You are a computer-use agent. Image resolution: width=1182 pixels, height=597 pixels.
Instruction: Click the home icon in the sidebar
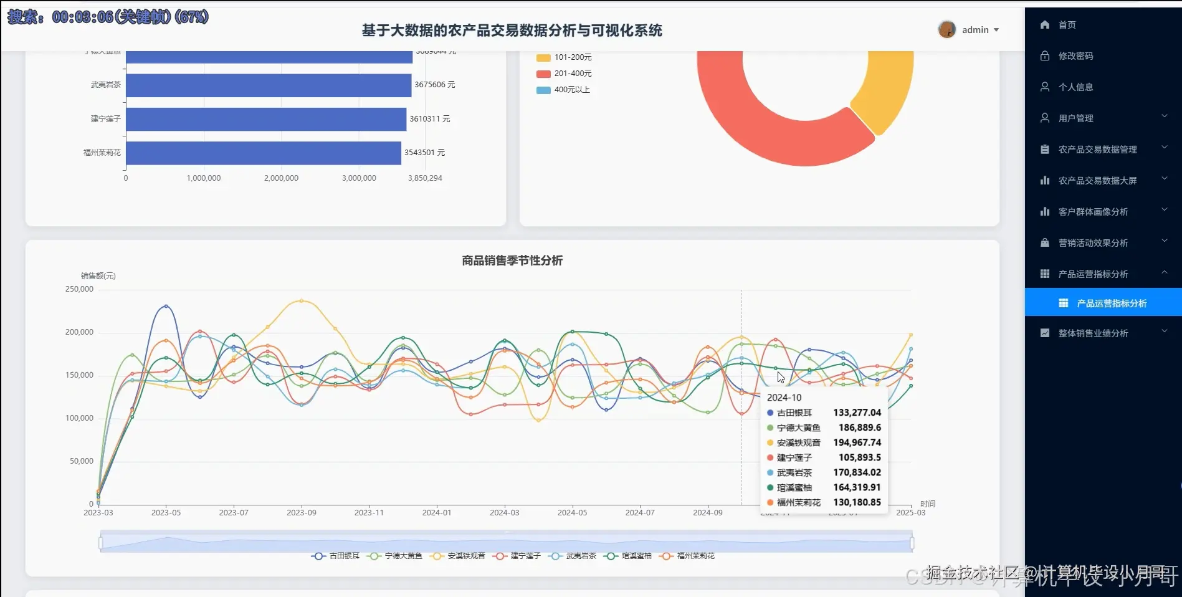click(x=1045, y=25)
